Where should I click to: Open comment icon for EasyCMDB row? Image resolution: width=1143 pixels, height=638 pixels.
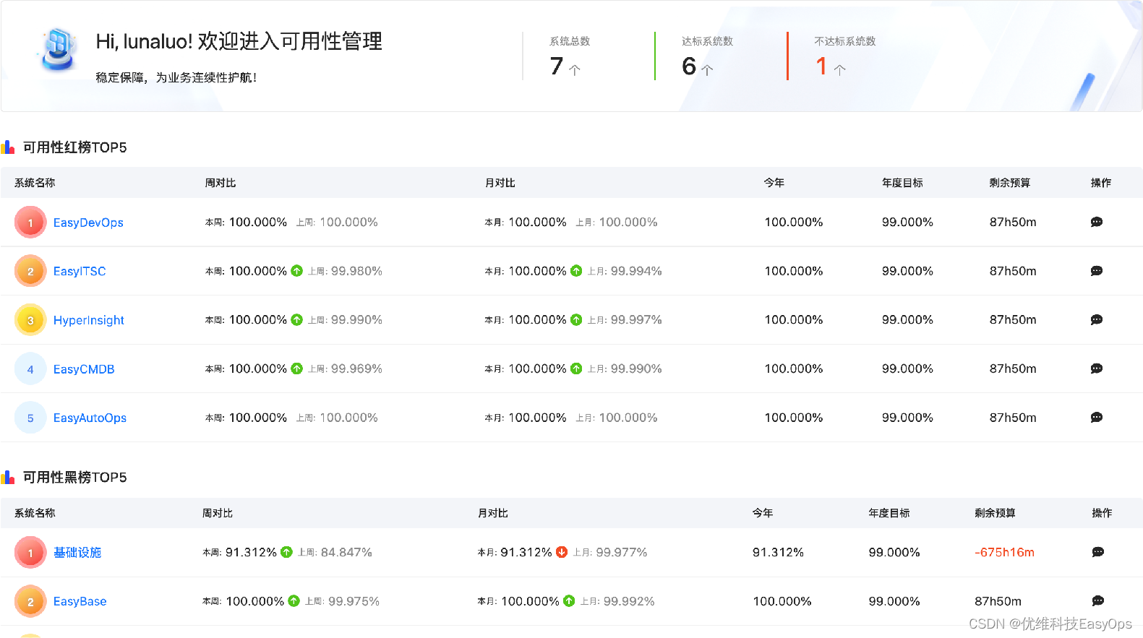[x=1096, y=368]
